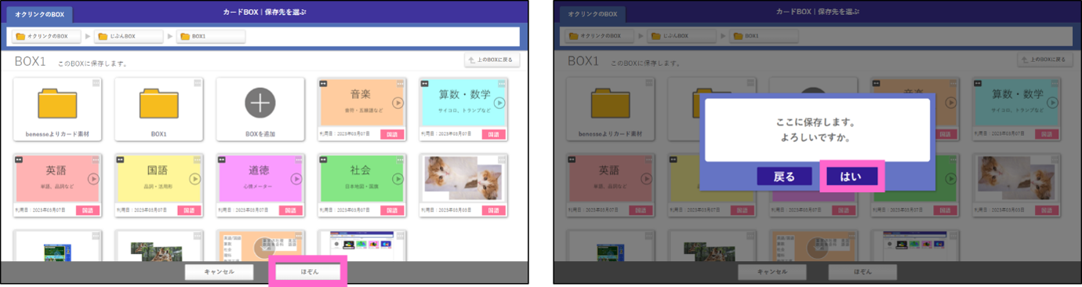This screenshot has width=1082, height=287.
Task: Select the magenta 道徳 card in left screenshot
Action: (x=260, y=185)
